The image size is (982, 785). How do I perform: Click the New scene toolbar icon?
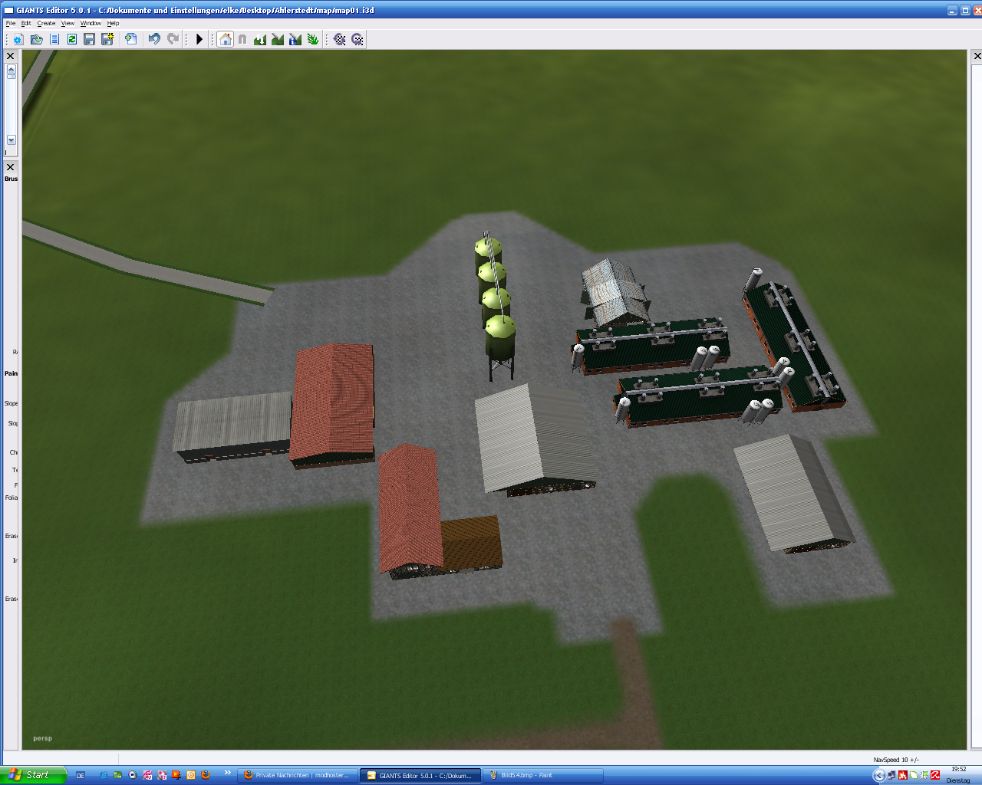tap(18, 39)
